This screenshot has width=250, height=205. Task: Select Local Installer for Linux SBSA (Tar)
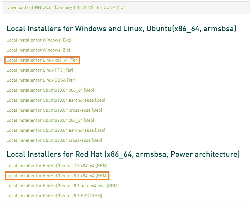click(x=41, y=80)
